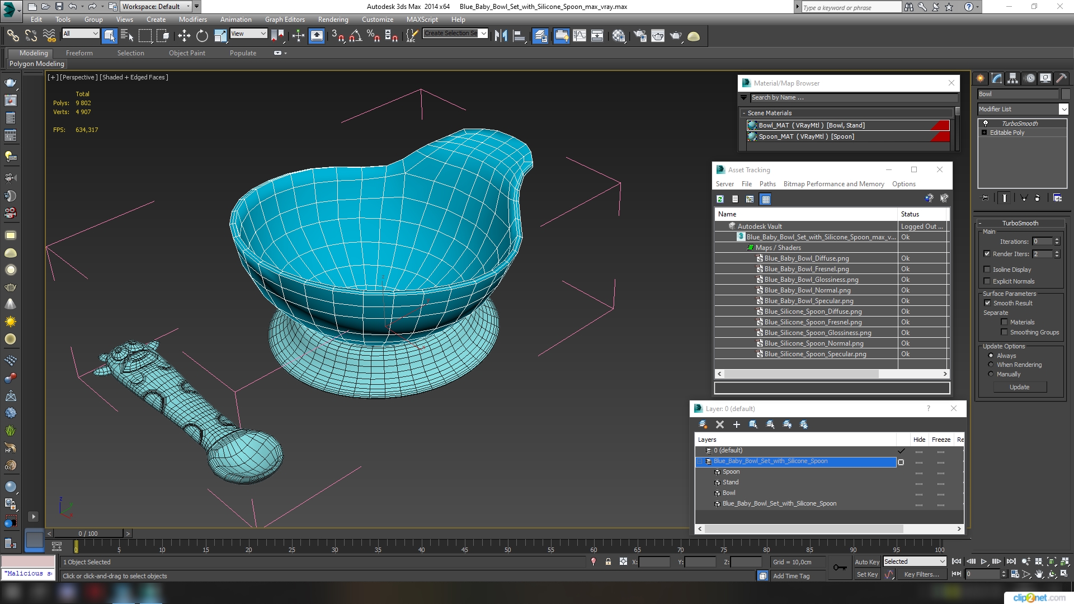
Task: Open the Material Editor icon
Action: [x=618, y=36]
